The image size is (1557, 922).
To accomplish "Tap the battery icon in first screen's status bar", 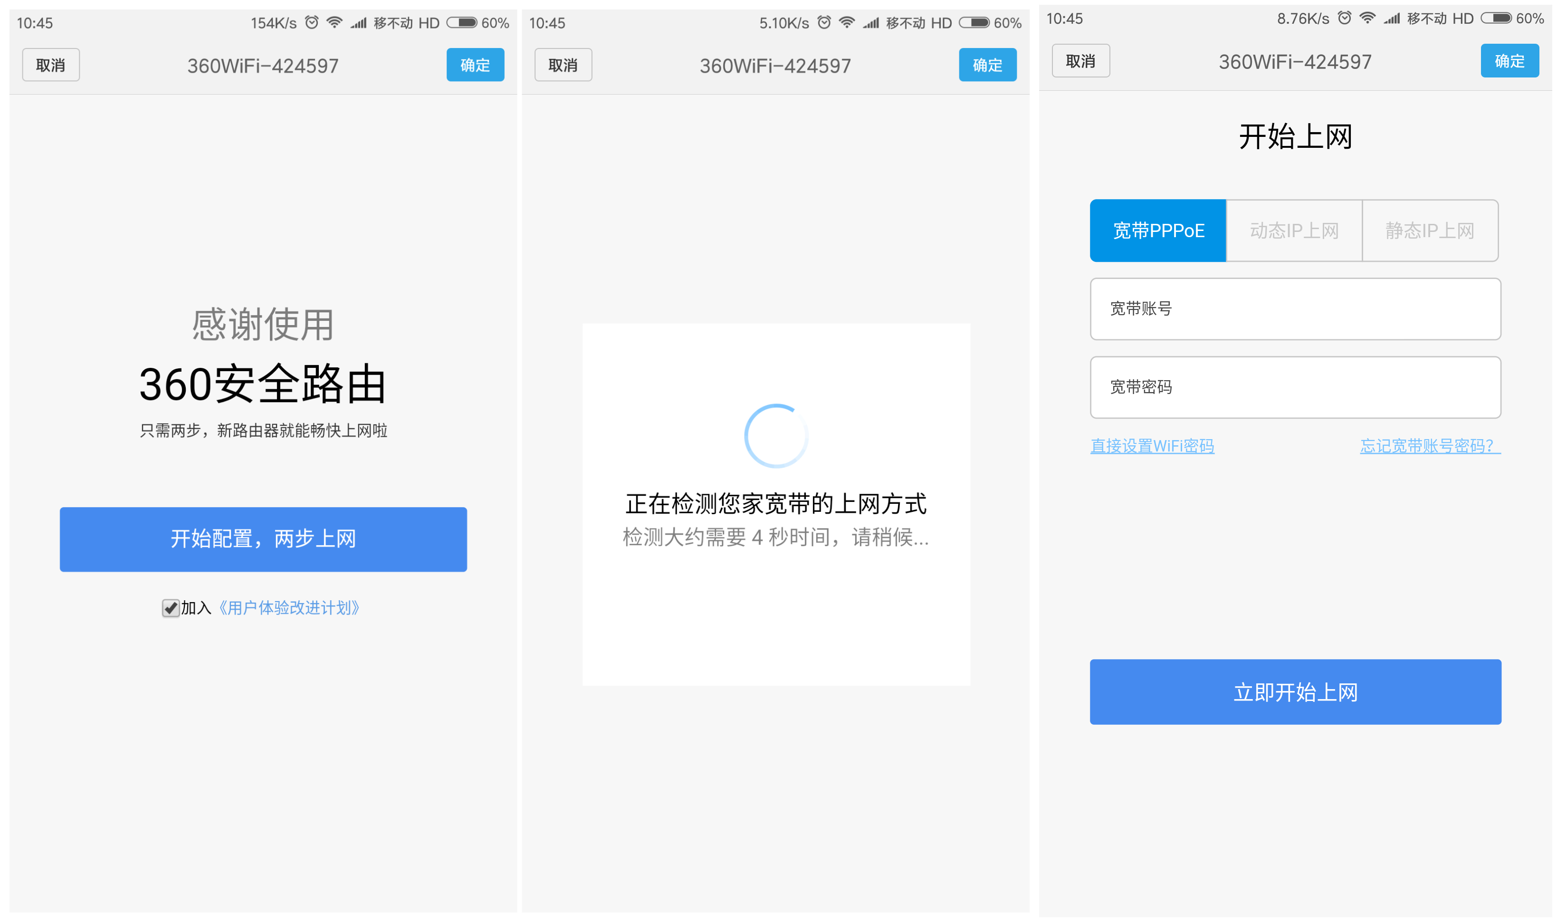I will point(462,23).
